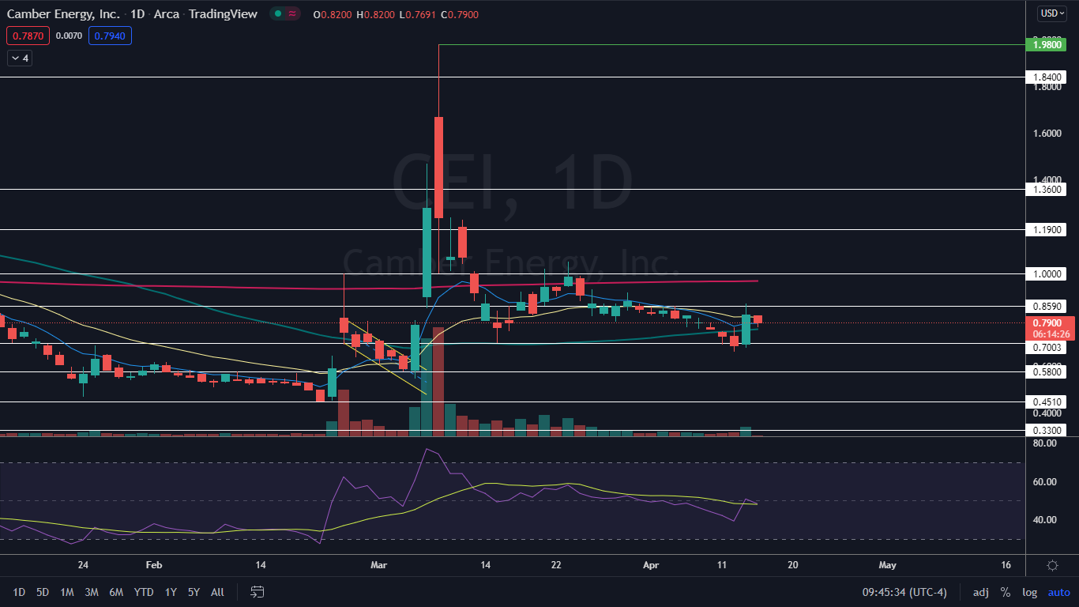Toggle percent scale on price axis
Viewport: 1079px width, 607px height.
pyautogui.click(x=1006, y=592)
